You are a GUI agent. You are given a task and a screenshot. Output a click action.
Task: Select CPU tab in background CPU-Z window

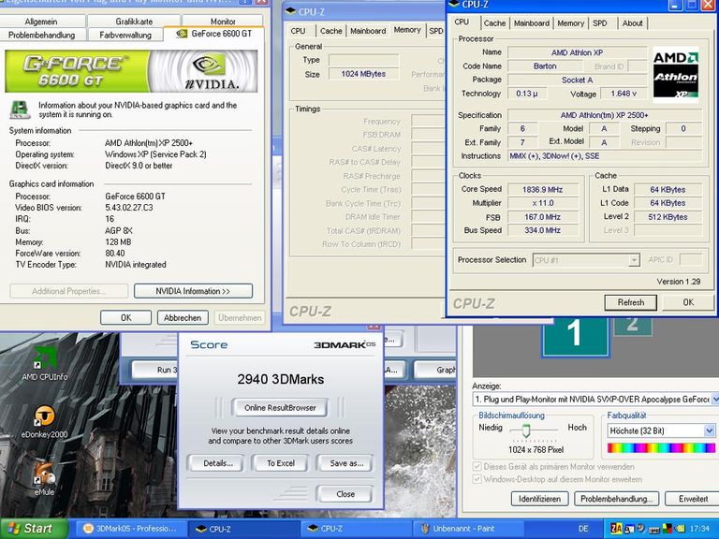(x=298, y=31)
